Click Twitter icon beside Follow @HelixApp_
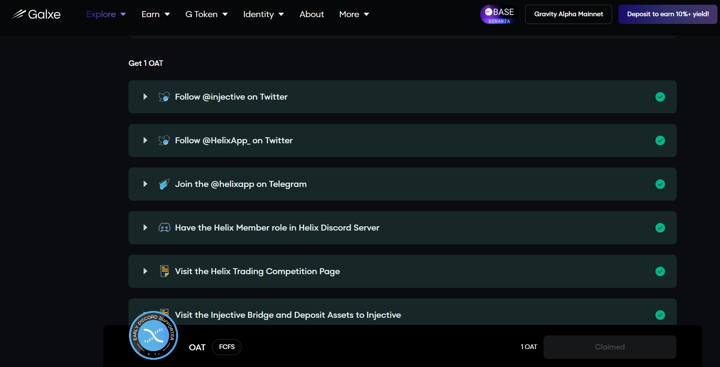Screen dimensions: 720x367 point(164,140)
